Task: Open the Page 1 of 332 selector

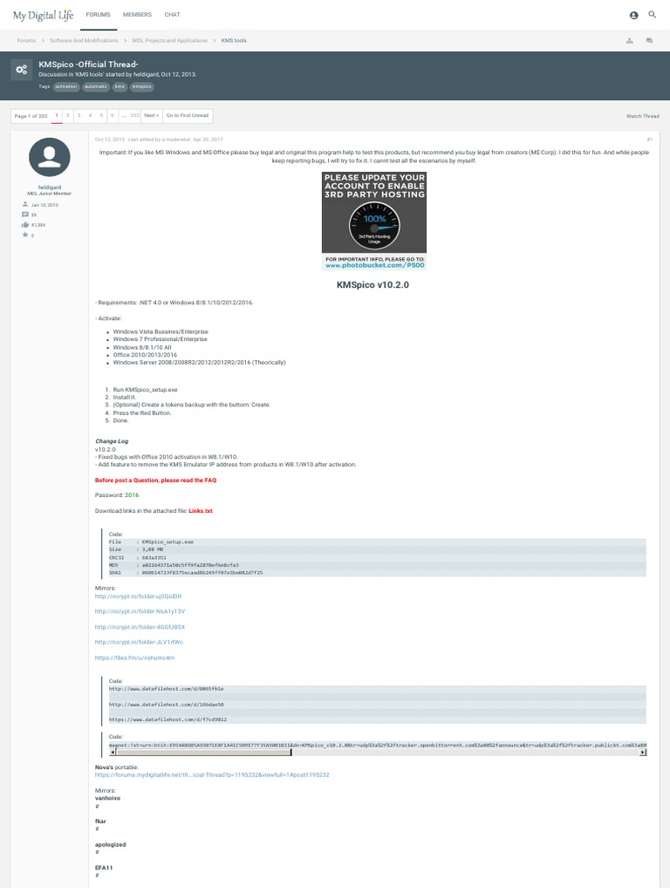Action: [x=31, y=116]
